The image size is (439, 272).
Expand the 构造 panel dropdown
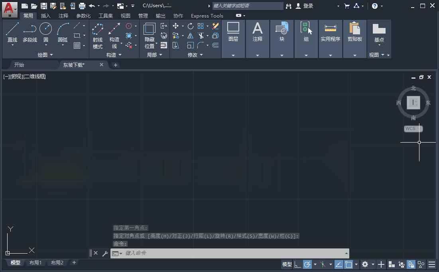[114, 55]
